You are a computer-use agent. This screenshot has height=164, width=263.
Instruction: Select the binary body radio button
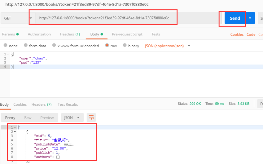(x=125, y=45)
